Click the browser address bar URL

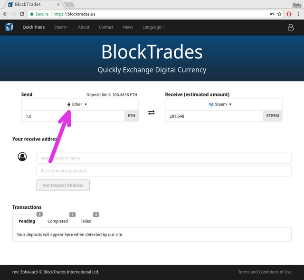[74, 14]
